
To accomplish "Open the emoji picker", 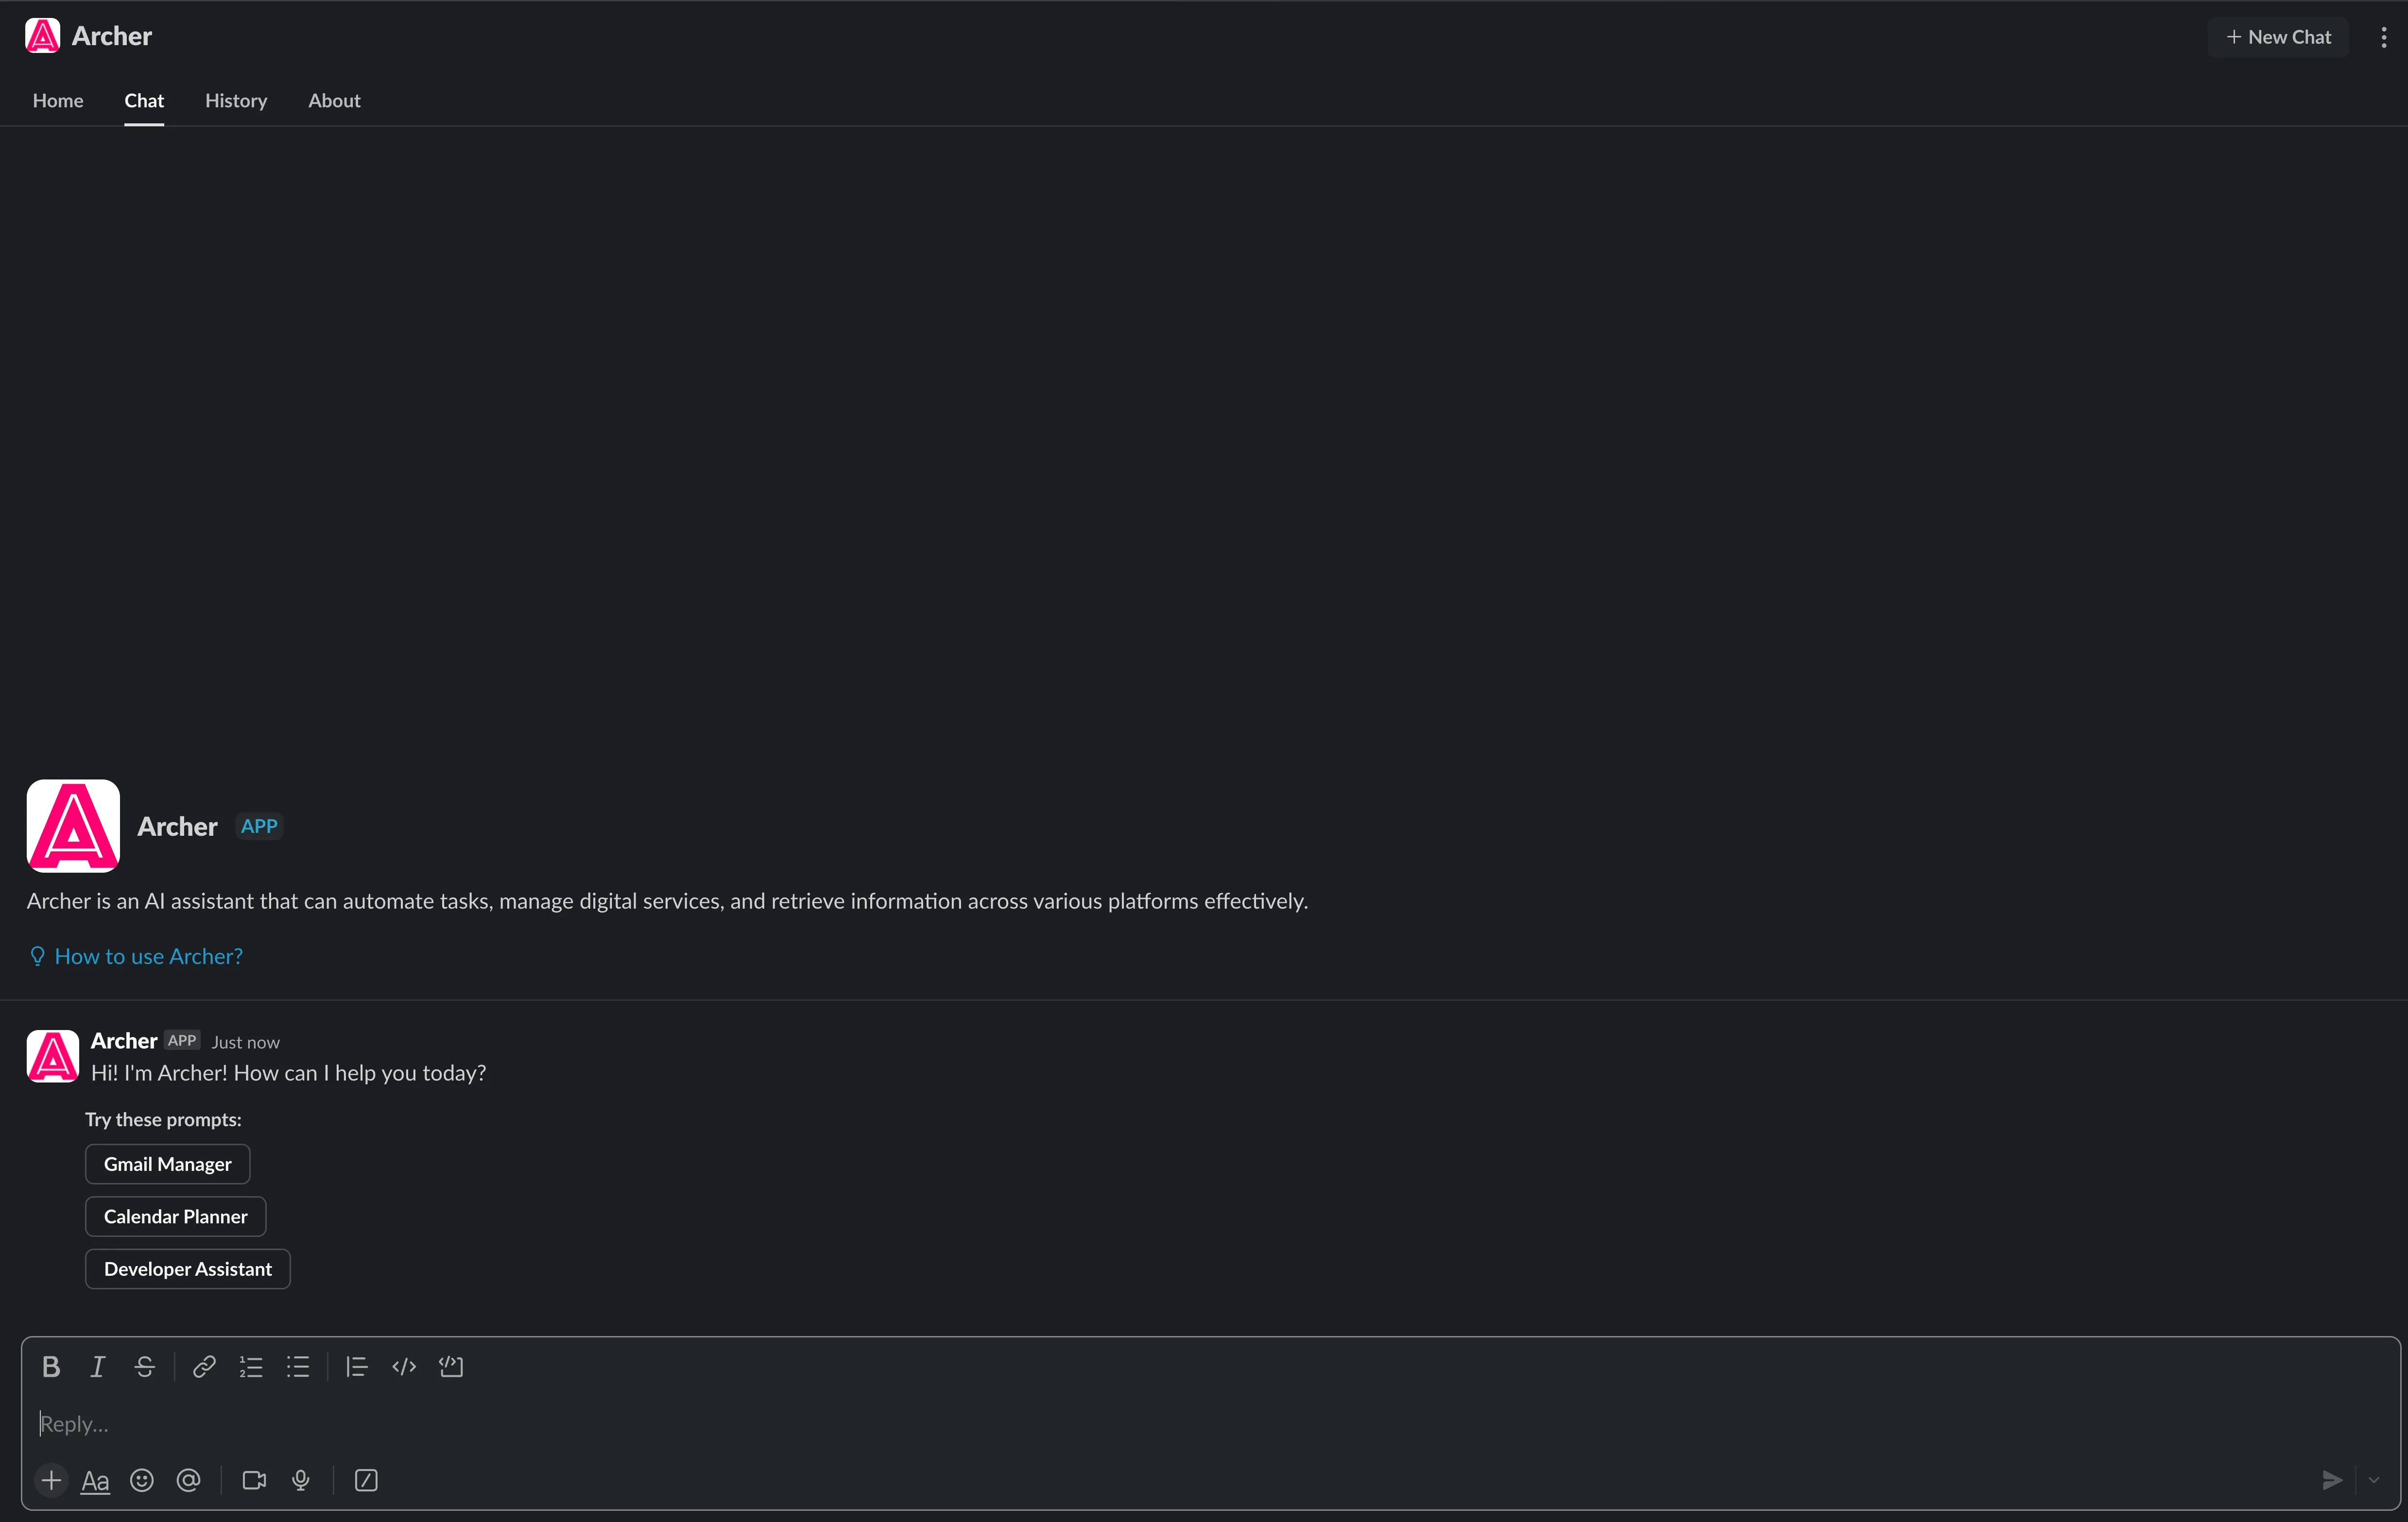I will (x=142, y=1480).
